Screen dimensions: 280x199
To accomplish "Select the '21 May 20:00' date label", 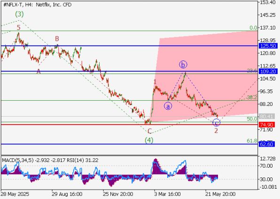I will [220, 194].
